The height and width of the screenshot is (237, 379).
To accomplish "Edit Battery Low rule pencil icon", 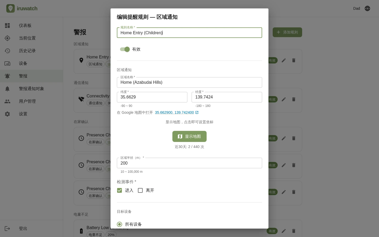I will tap(284, 231).
